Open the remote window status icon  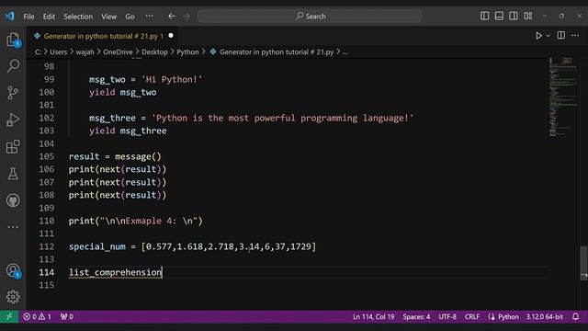click(9, 316)
